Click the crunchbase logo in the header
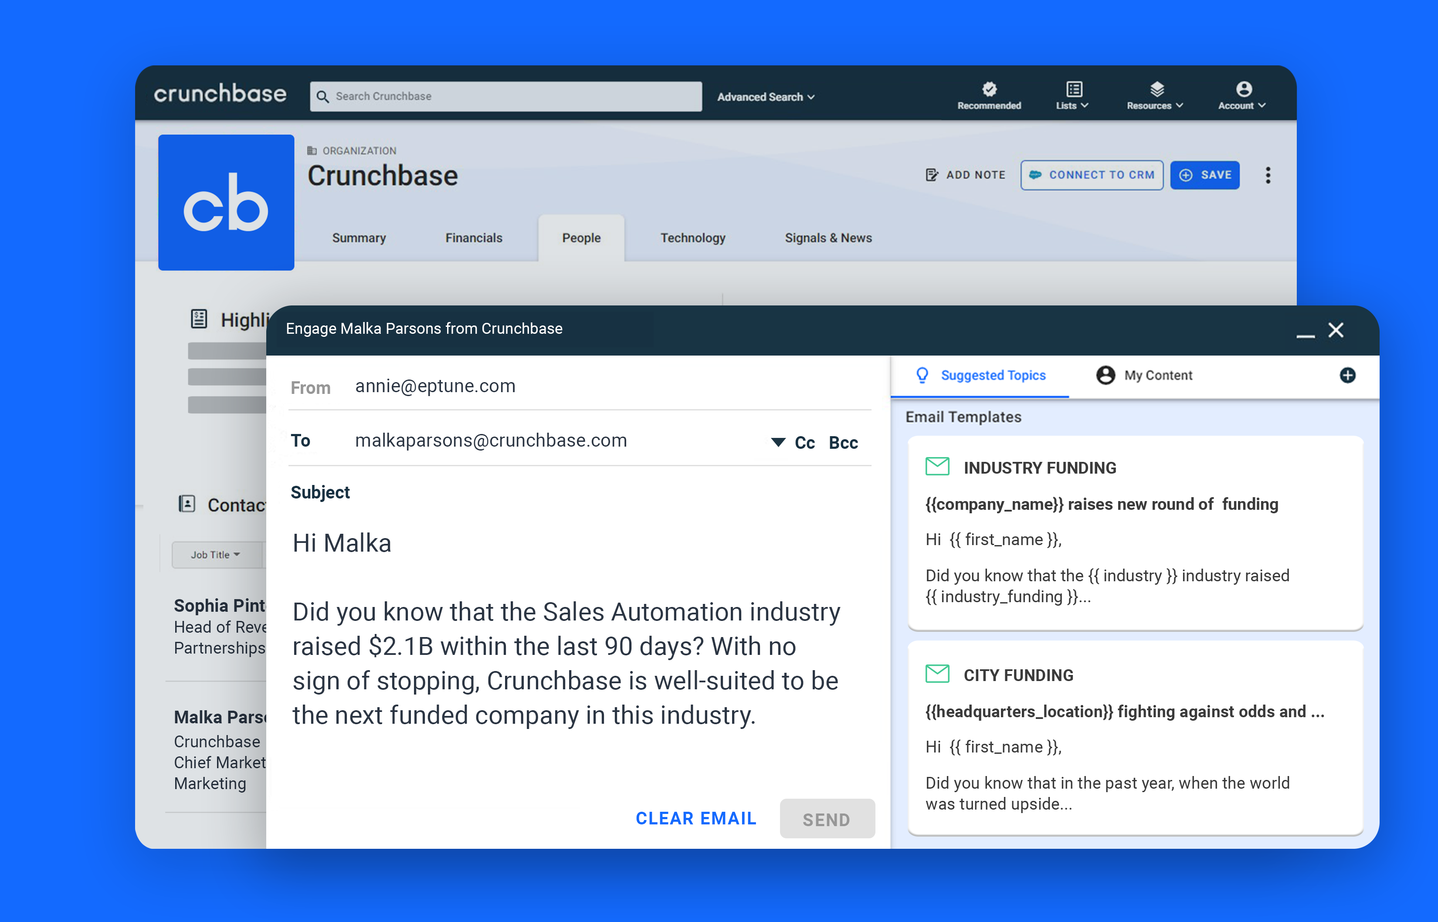1438x922 pixels. pyautogui.click(x=220, y=94)
